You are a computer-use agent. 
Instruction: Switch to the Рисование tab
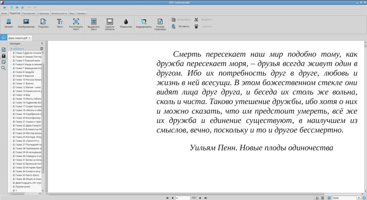(29, 13)
